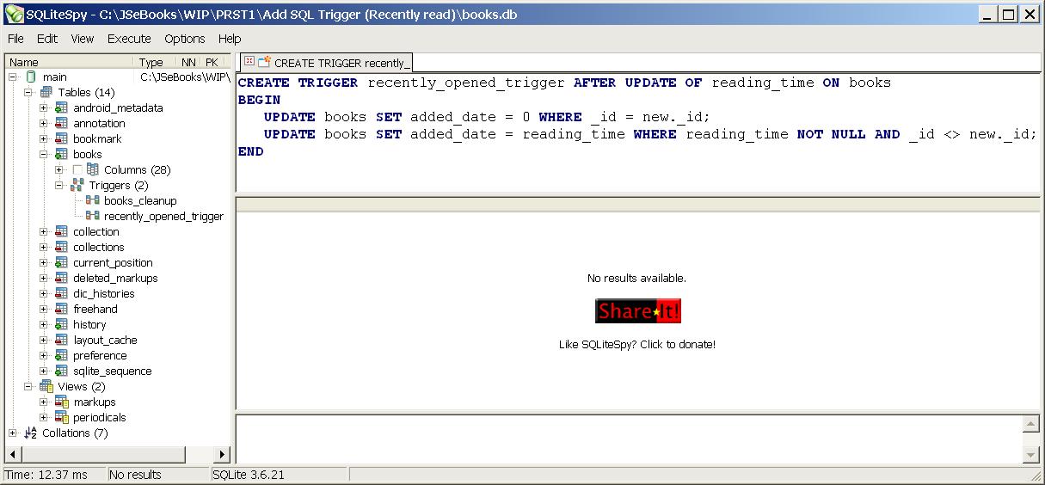Image resolution: width=1045 pixels, height=485 pixels.
Task: Collapse the Tables (14) node
Action: [x=28, y=93]
